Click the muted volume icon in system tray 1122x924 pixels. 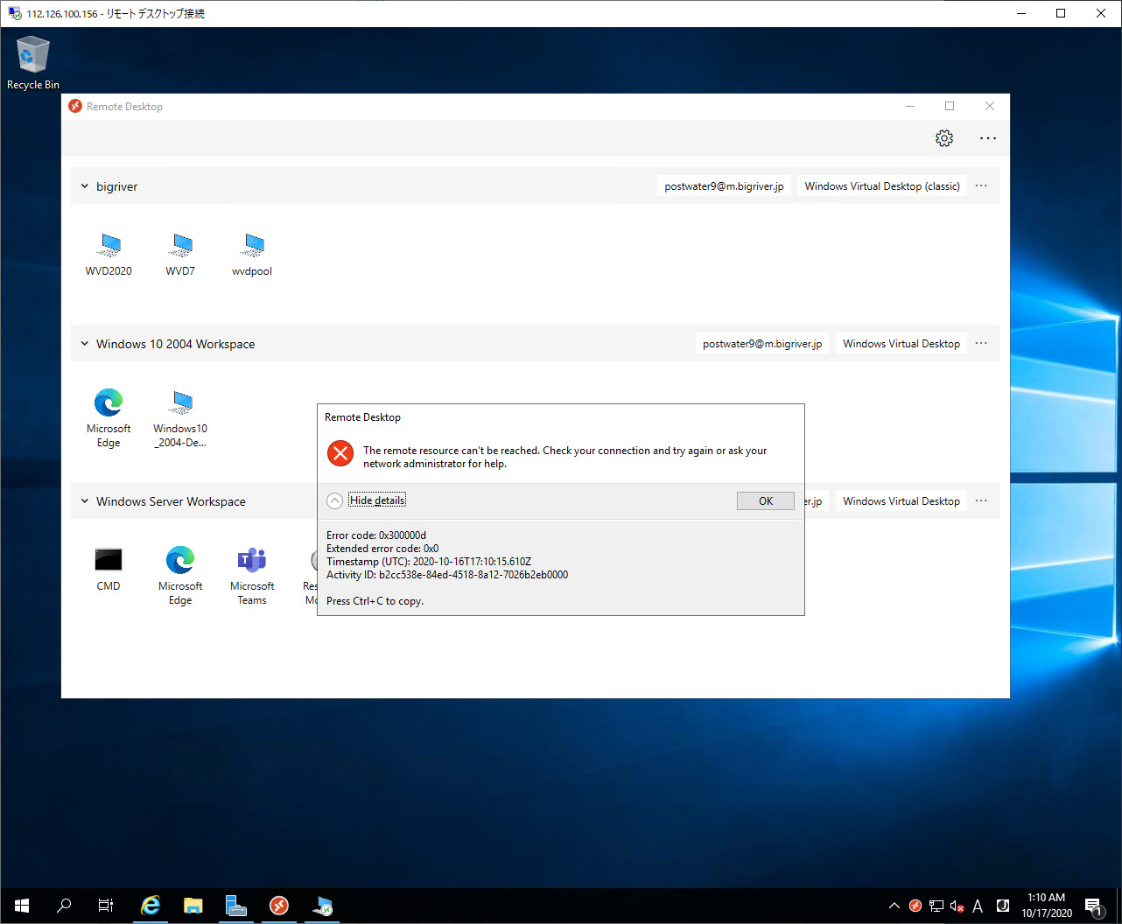click(957, 906)
